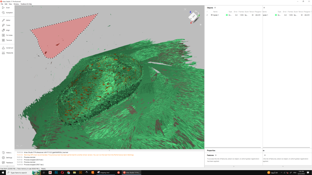Screen dimensions: 312x175
Task: Open Photoshop from the taskbar
Action: pos(56,173)
